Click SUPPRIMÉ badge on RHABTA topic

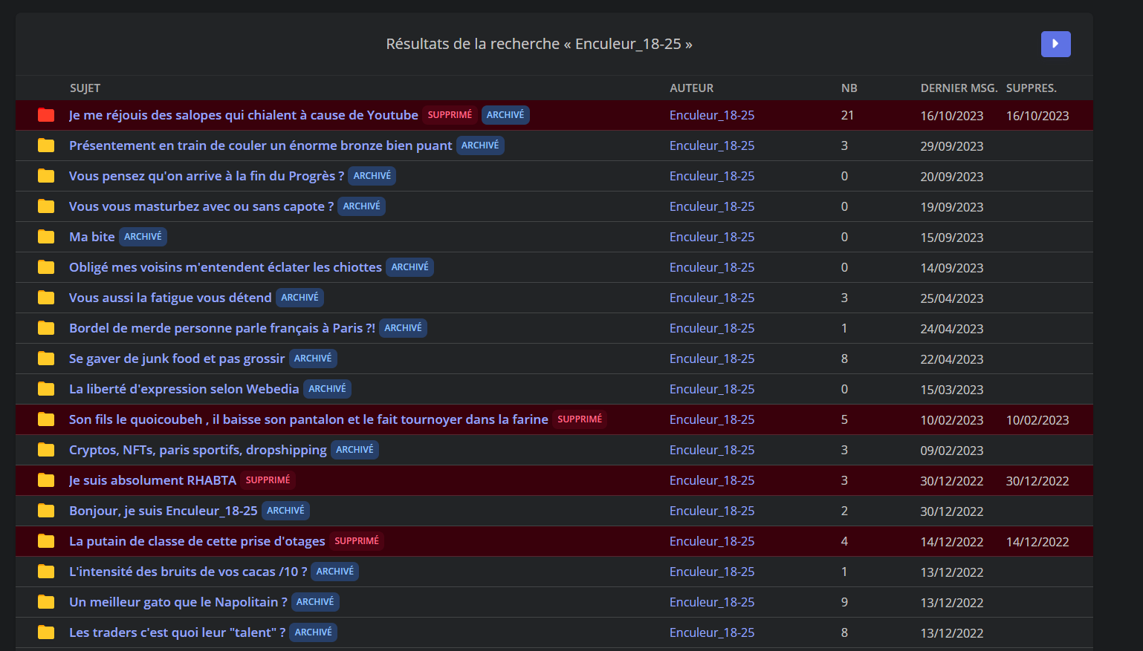pos(268,480)
